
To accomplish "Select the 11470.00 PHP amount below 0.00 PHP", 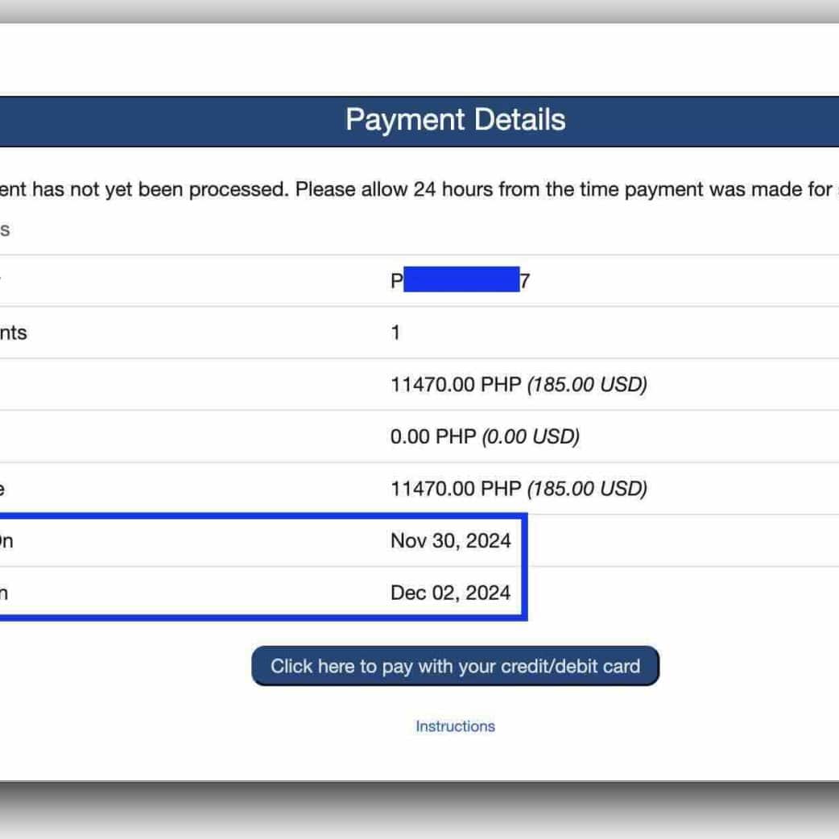I will (x=456, y=489).
